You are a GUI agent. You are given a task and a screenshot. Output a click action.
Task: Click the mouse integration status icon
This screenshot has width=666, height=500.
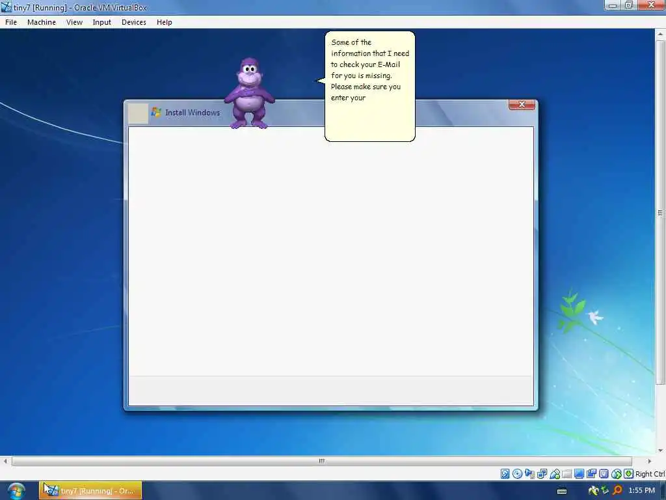617,474
